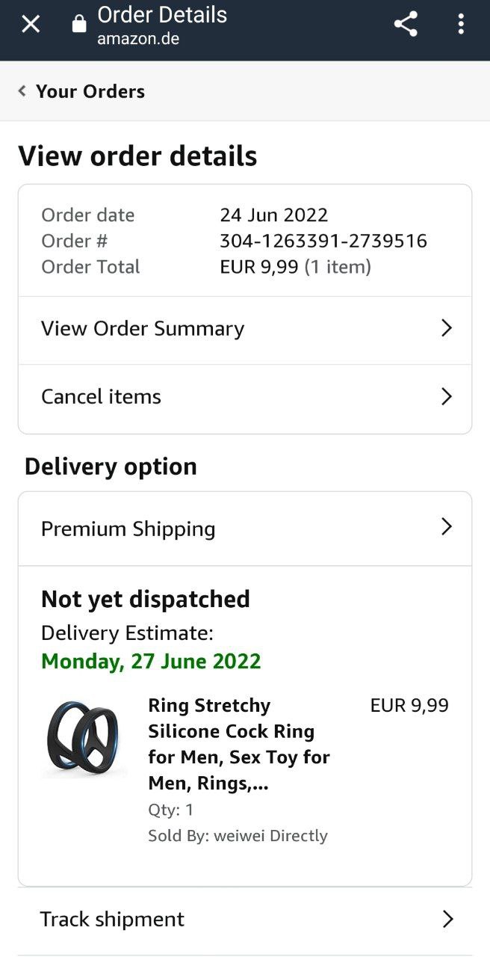This screenshot has height=957, width=490.
Task: Open View Order Summary
Action: pos(143,329)
